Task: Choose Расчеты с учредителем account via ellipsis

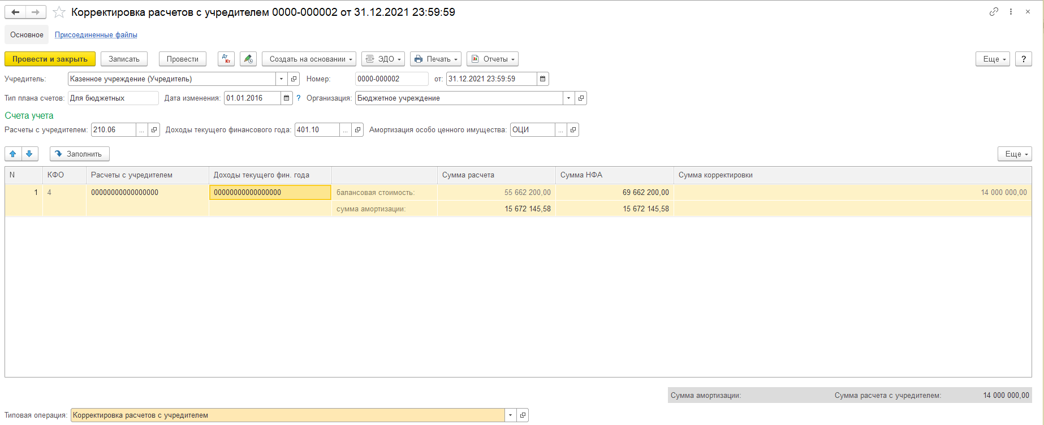Action: [142, 130]
